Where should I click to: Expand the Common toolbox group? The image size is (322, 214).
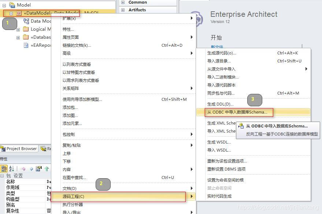[123, 2]
